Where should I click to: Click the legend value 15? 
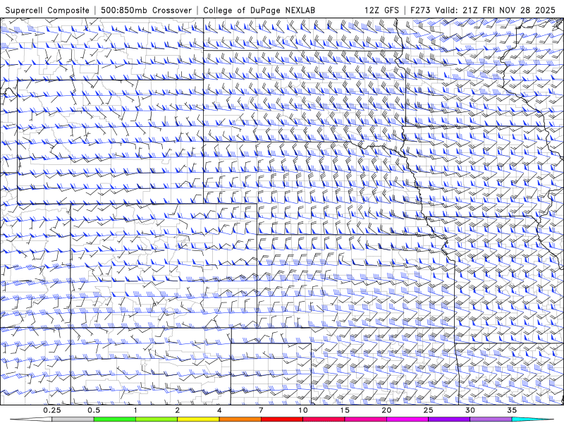(345, 410)
